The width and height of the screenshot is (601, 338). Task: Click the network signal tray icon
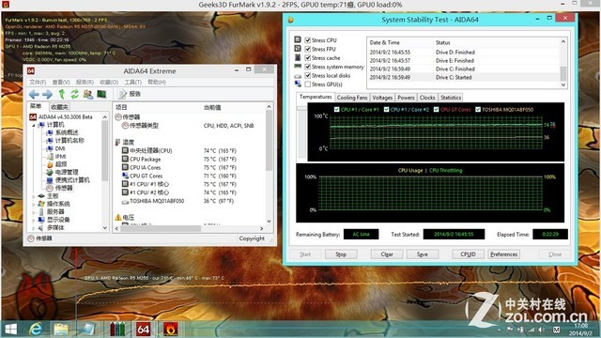[532, 330]
